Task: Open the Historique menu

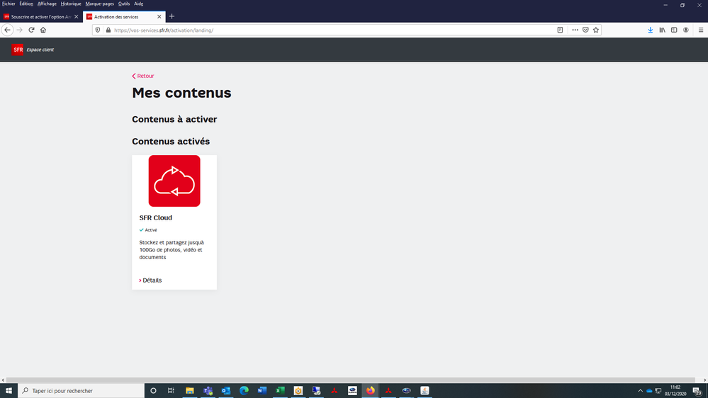Action: click(71, 4)
